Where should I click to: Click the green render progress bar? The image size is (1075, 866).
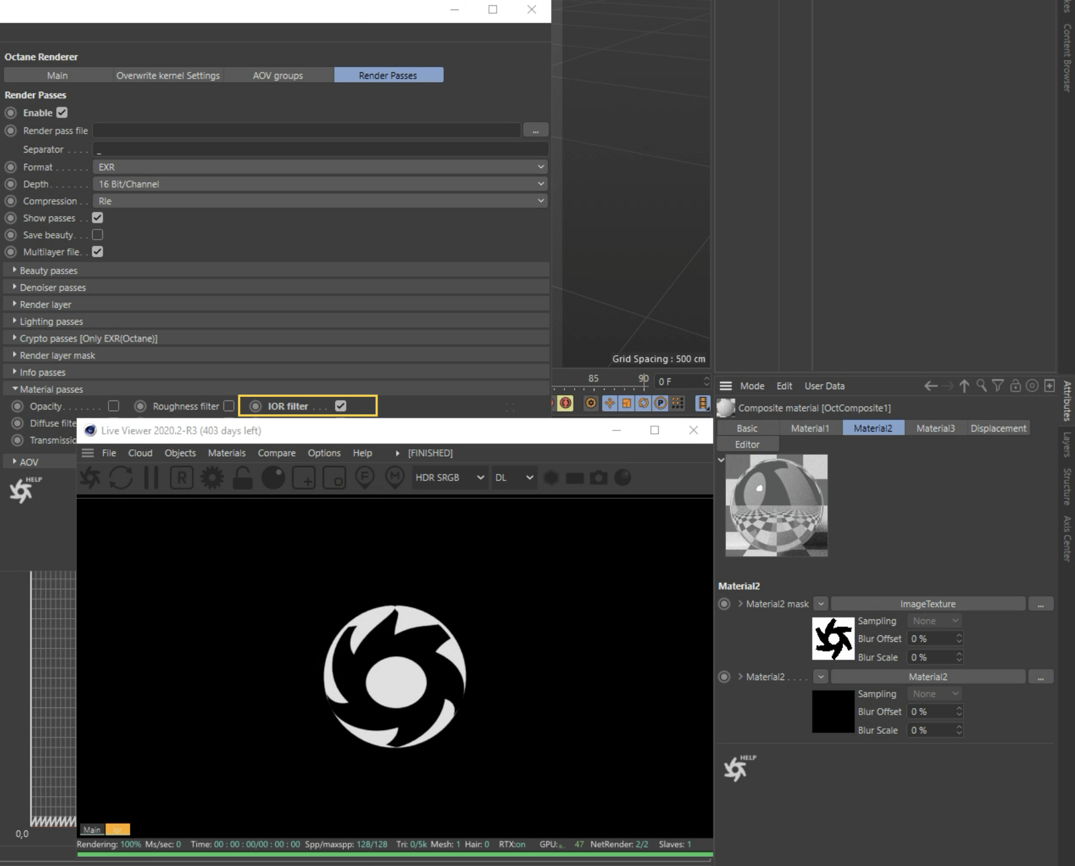[x=395, y=854]
